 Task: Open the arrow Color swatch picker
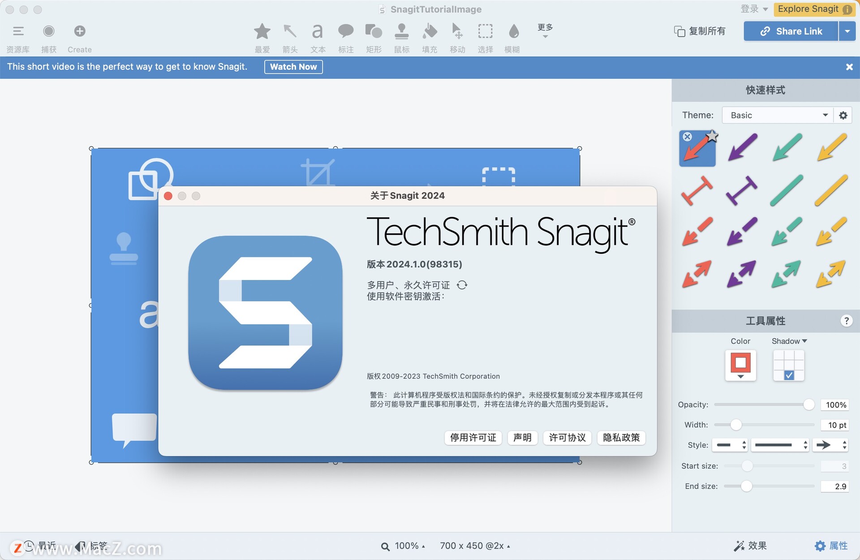coord(740,366)
